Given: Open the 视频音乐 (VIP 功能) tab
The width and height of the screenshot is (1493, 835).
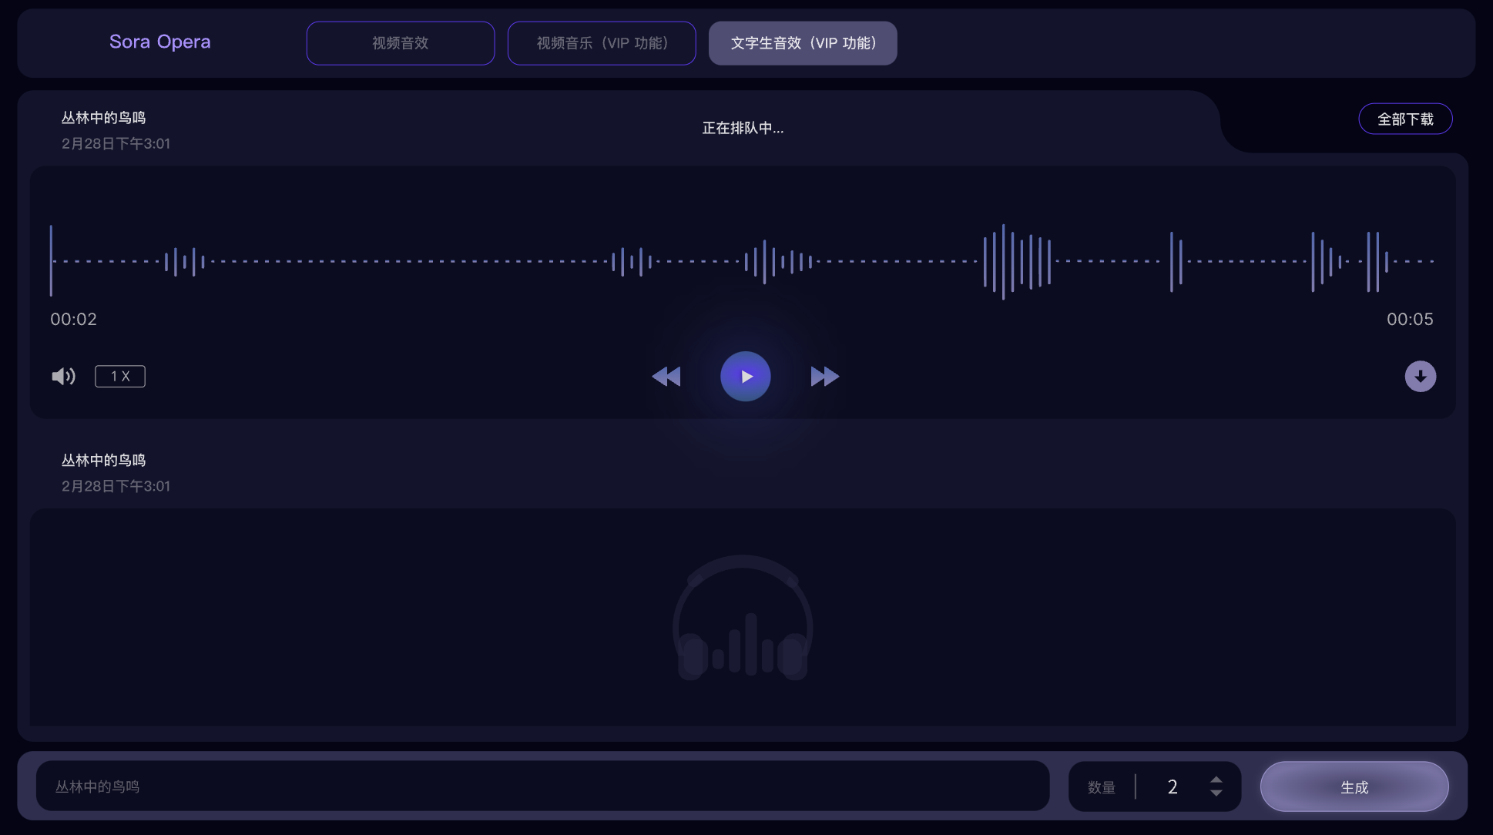Looking at the screenshot, I should [602, 43].
